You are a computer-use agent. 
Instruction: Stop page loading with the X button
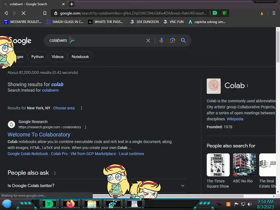tap(24, 13)
